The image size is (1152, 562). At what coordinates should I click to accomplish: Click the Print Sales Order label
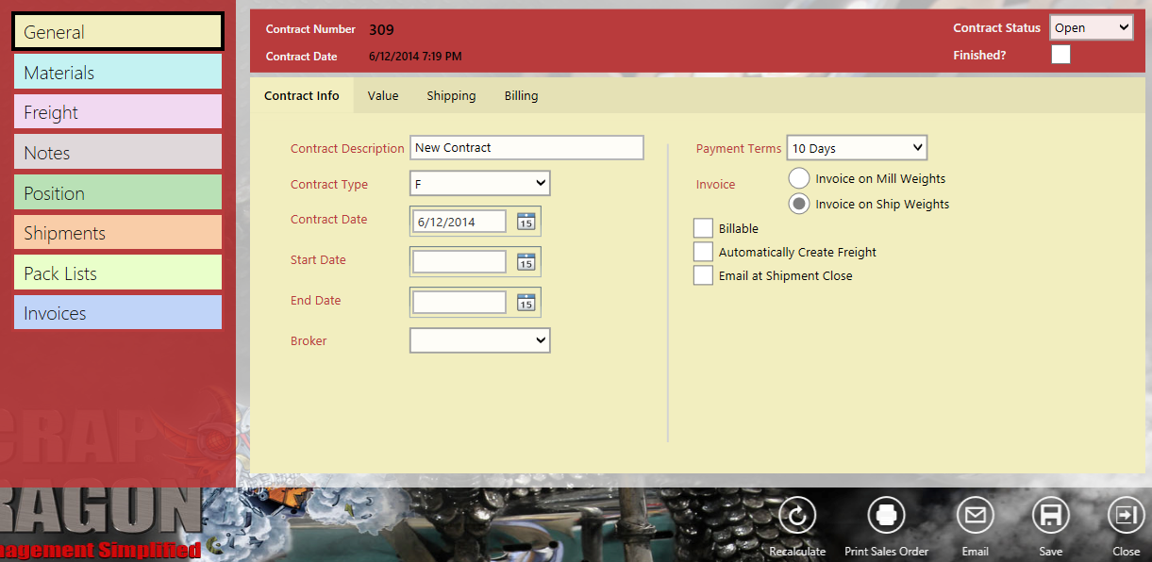886,552
